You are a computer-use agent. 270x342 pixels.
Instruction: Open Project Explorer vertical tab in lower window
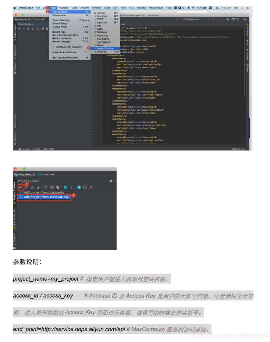tap(14, 192)
